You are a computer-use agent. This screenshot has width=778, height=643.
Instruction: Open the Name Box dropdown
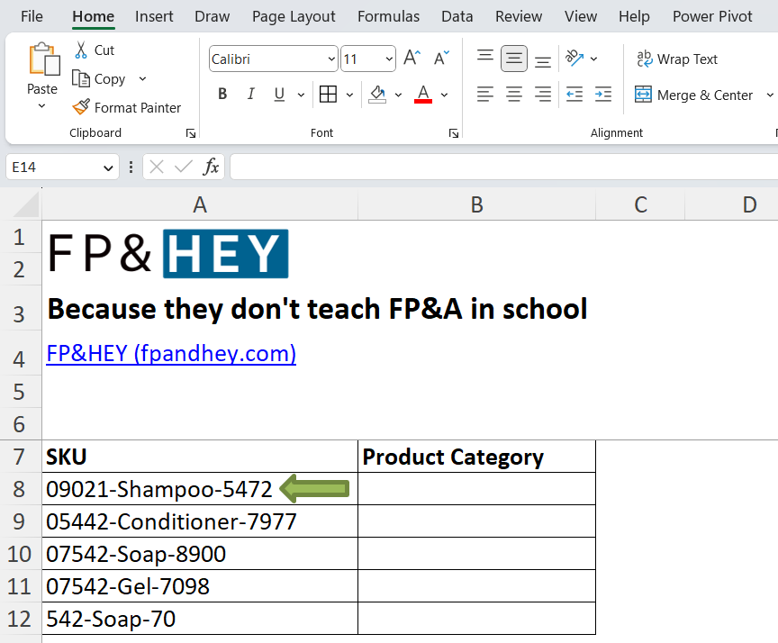[108, 168]
